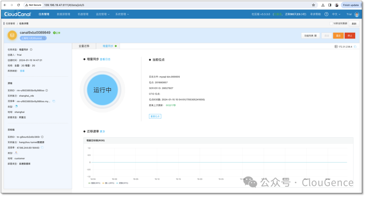
Task: Click the Not Secure site warning
Action: tap(33, 5)
